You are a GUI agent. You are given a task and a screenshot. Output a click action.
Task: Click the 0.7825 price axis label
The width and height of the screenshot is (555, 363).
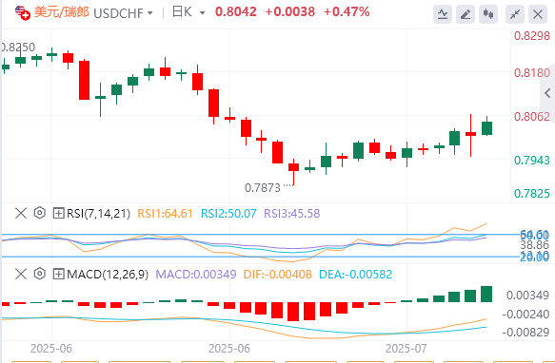click(x=532, y=193)
